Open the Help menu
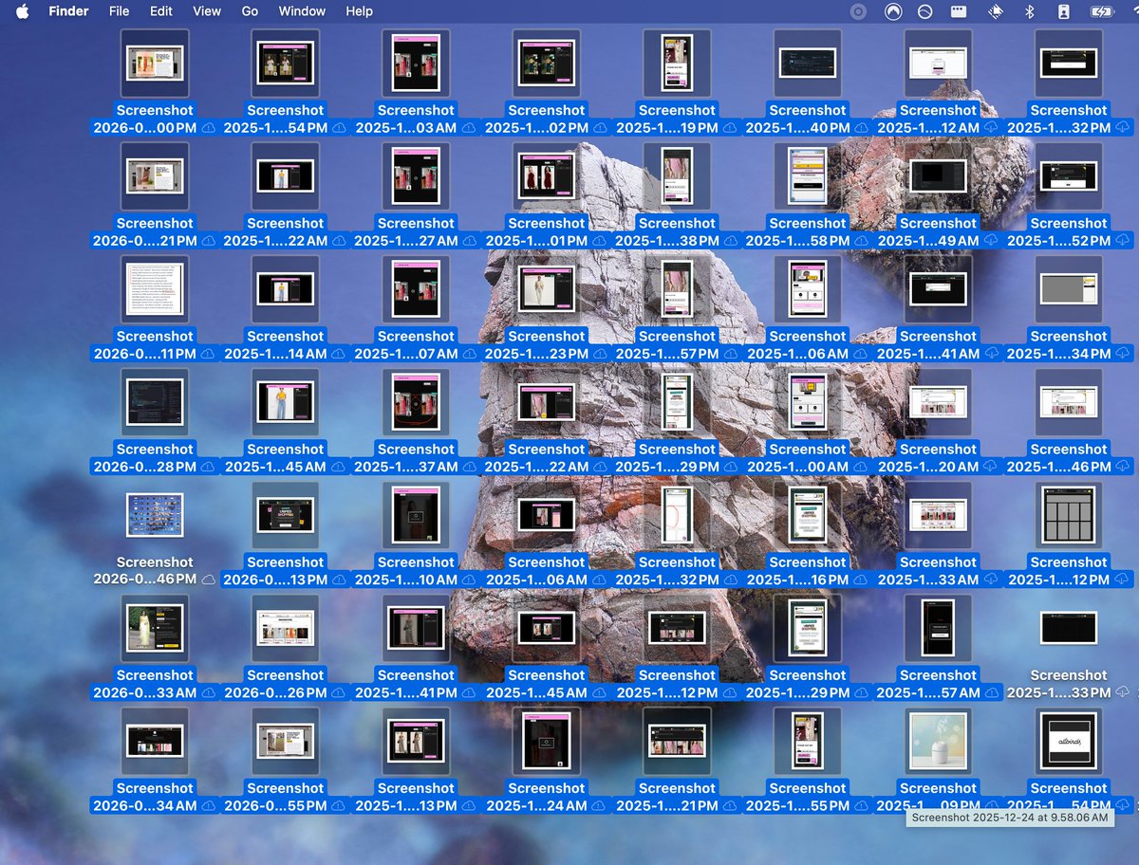The image size is (1139, 865). coord(359,11)
